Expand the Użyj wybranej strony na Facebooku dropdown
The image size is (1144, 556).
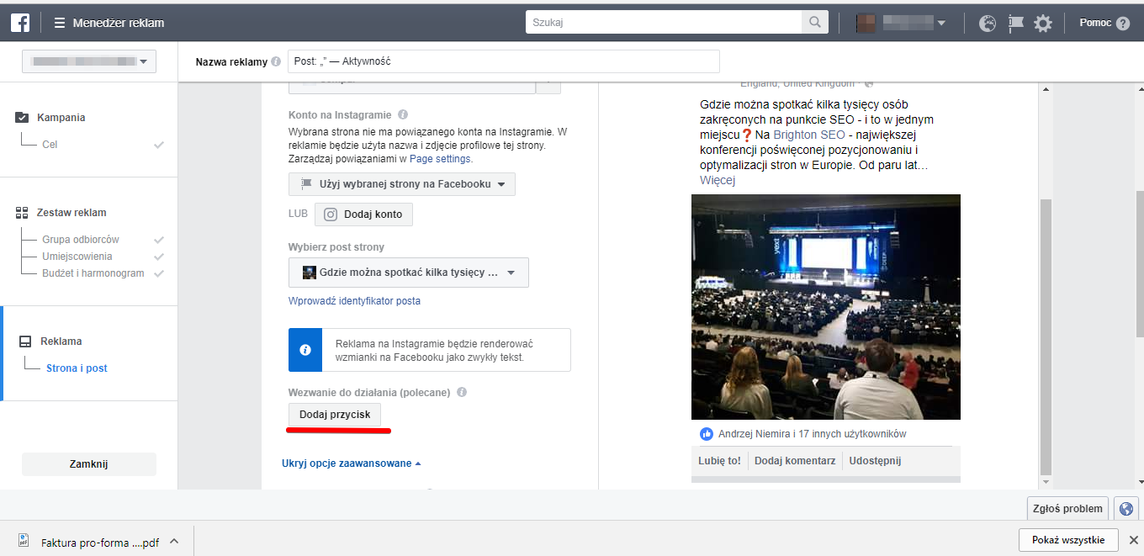(x=402, y=184)
